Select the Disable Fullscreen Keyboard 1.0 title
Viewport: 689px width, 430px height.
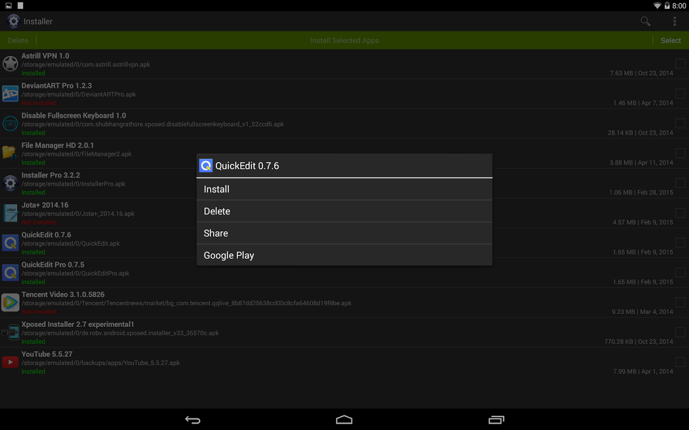pyautogui.click(x=74, y=116)
